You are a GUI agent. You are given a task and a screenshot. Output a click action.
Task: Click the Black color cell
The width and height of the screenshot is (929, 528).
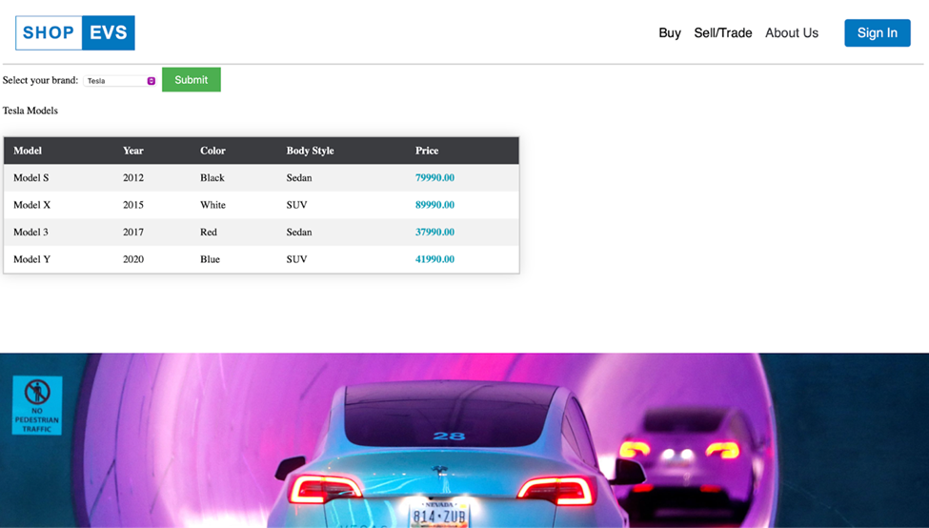[212, 178]
